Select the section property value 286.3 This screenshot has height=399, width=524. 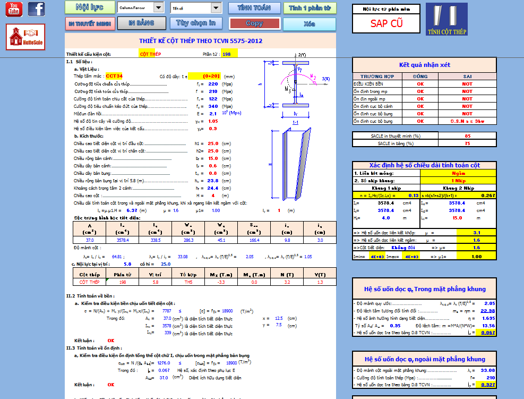188,240
